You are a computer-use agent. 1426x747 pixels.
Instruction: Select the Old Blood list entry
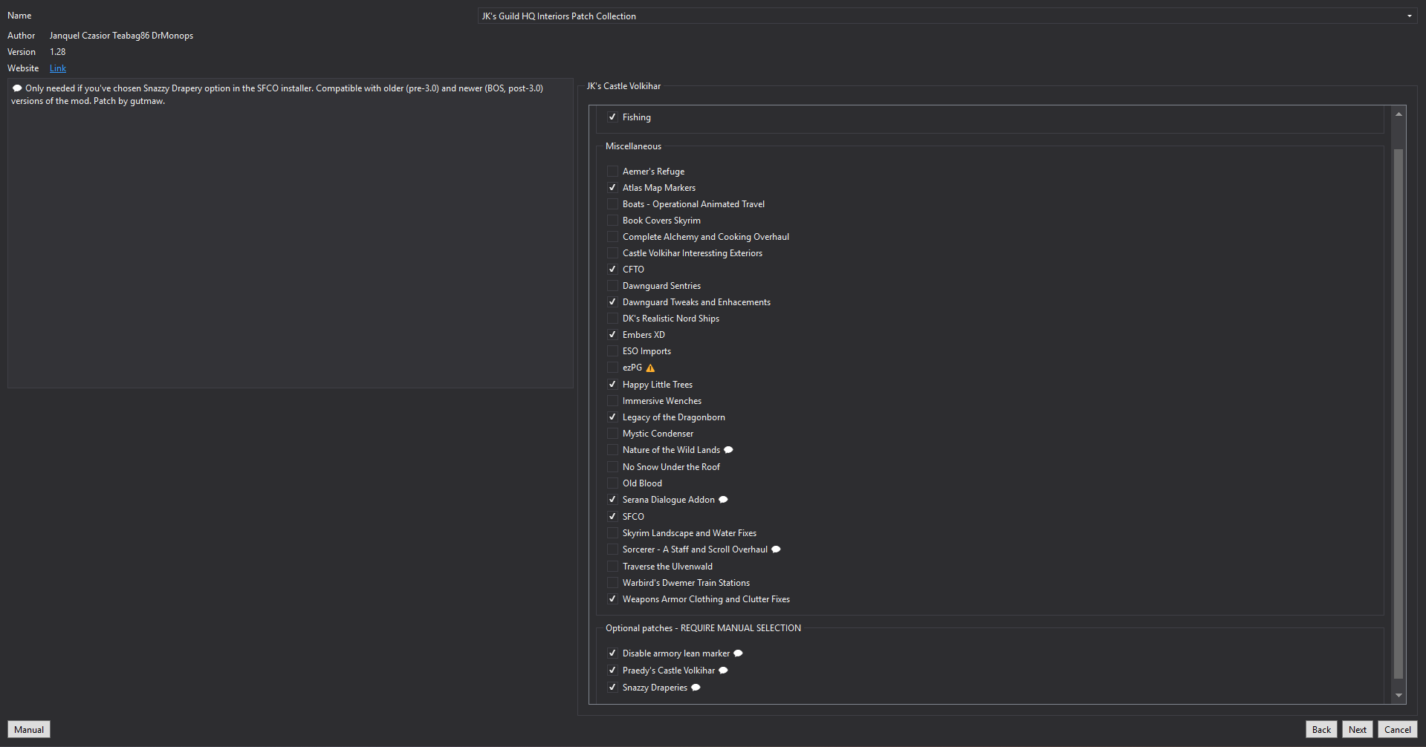pyautogui.click(x=642, y=483)
